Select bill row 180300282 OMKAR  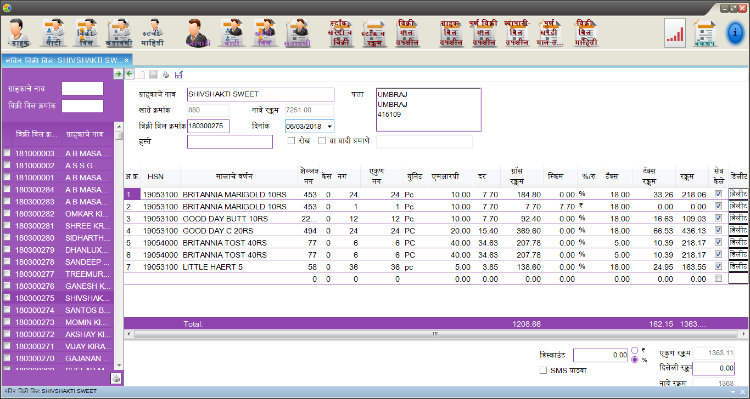click(x=57, y=214)
